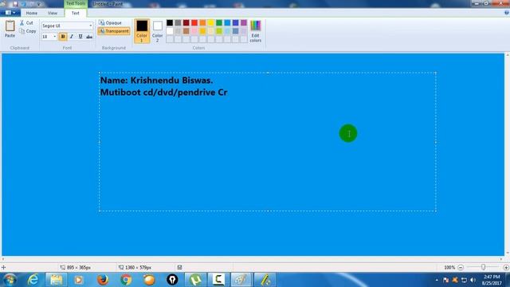Image resolution: width=510 pixels, height=287 pixels.
Task: Toggle Bold text formatting
Action: pos(63,37)
